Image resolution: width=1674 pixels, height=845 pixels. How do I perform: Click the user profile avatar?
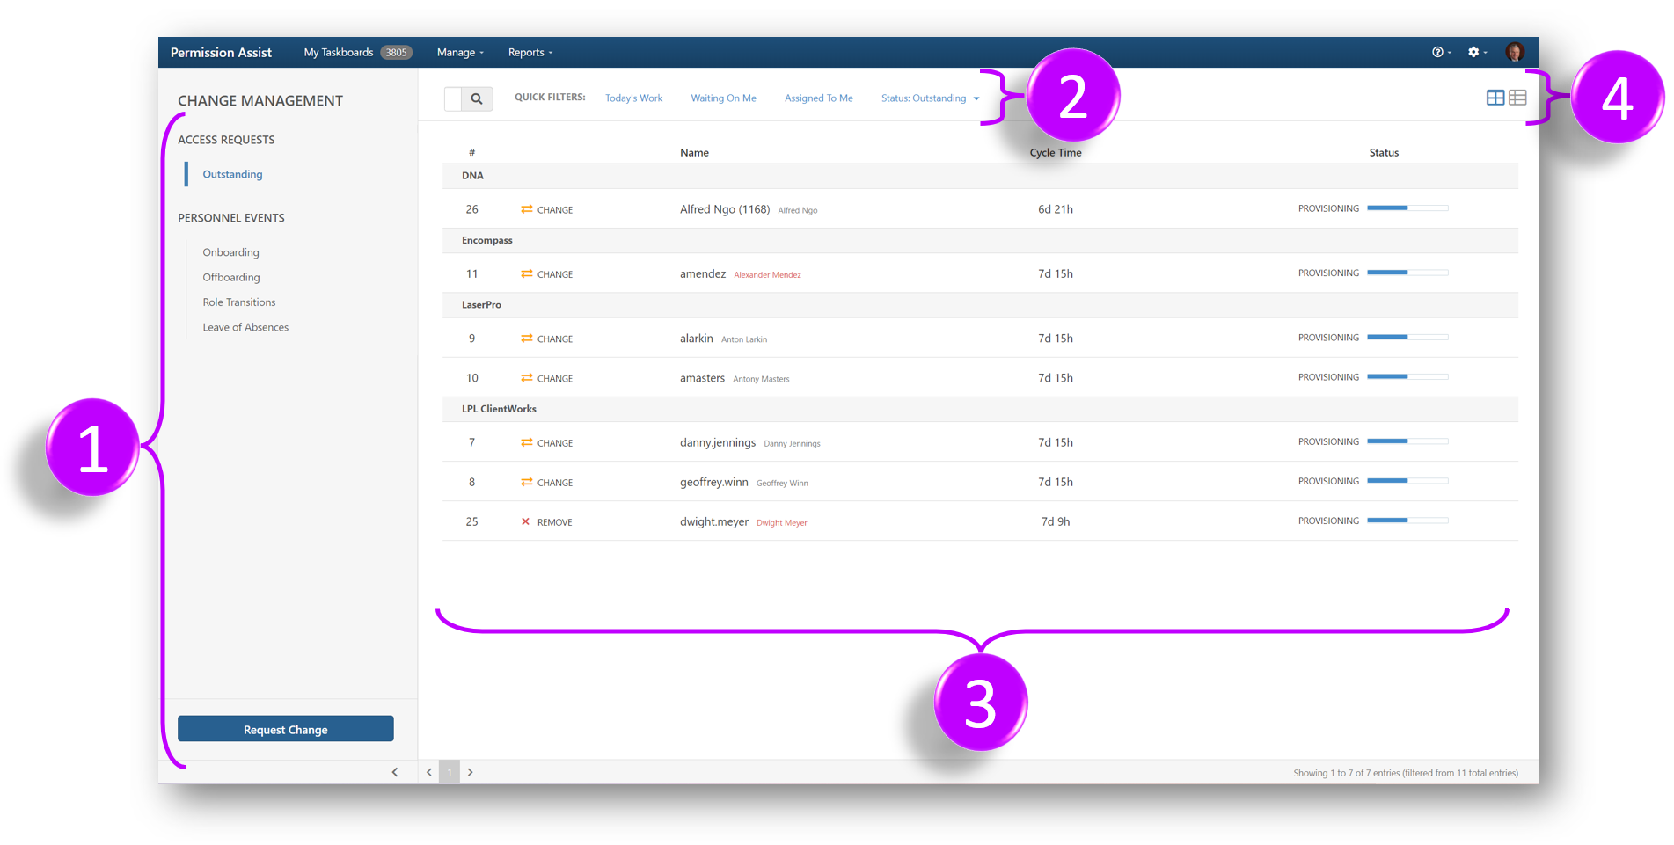(1515, 52)
